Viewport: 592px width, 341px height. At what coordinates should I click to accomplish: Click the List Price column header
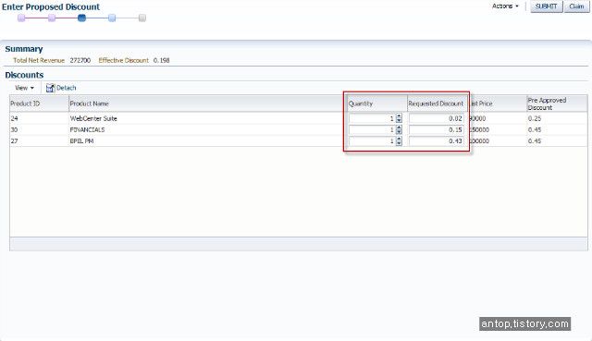(498, 104)
